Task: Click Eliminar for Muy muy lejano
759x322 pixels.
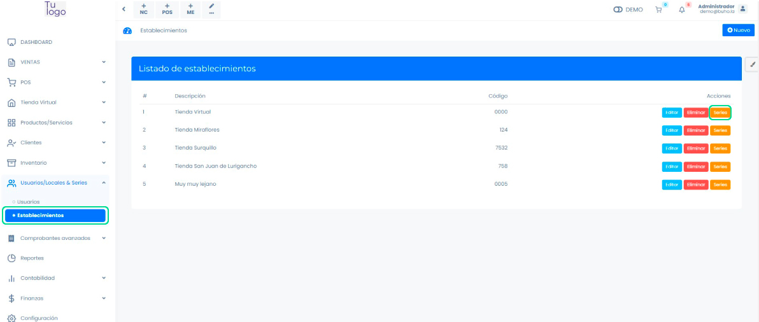Action: pos(695,185)
